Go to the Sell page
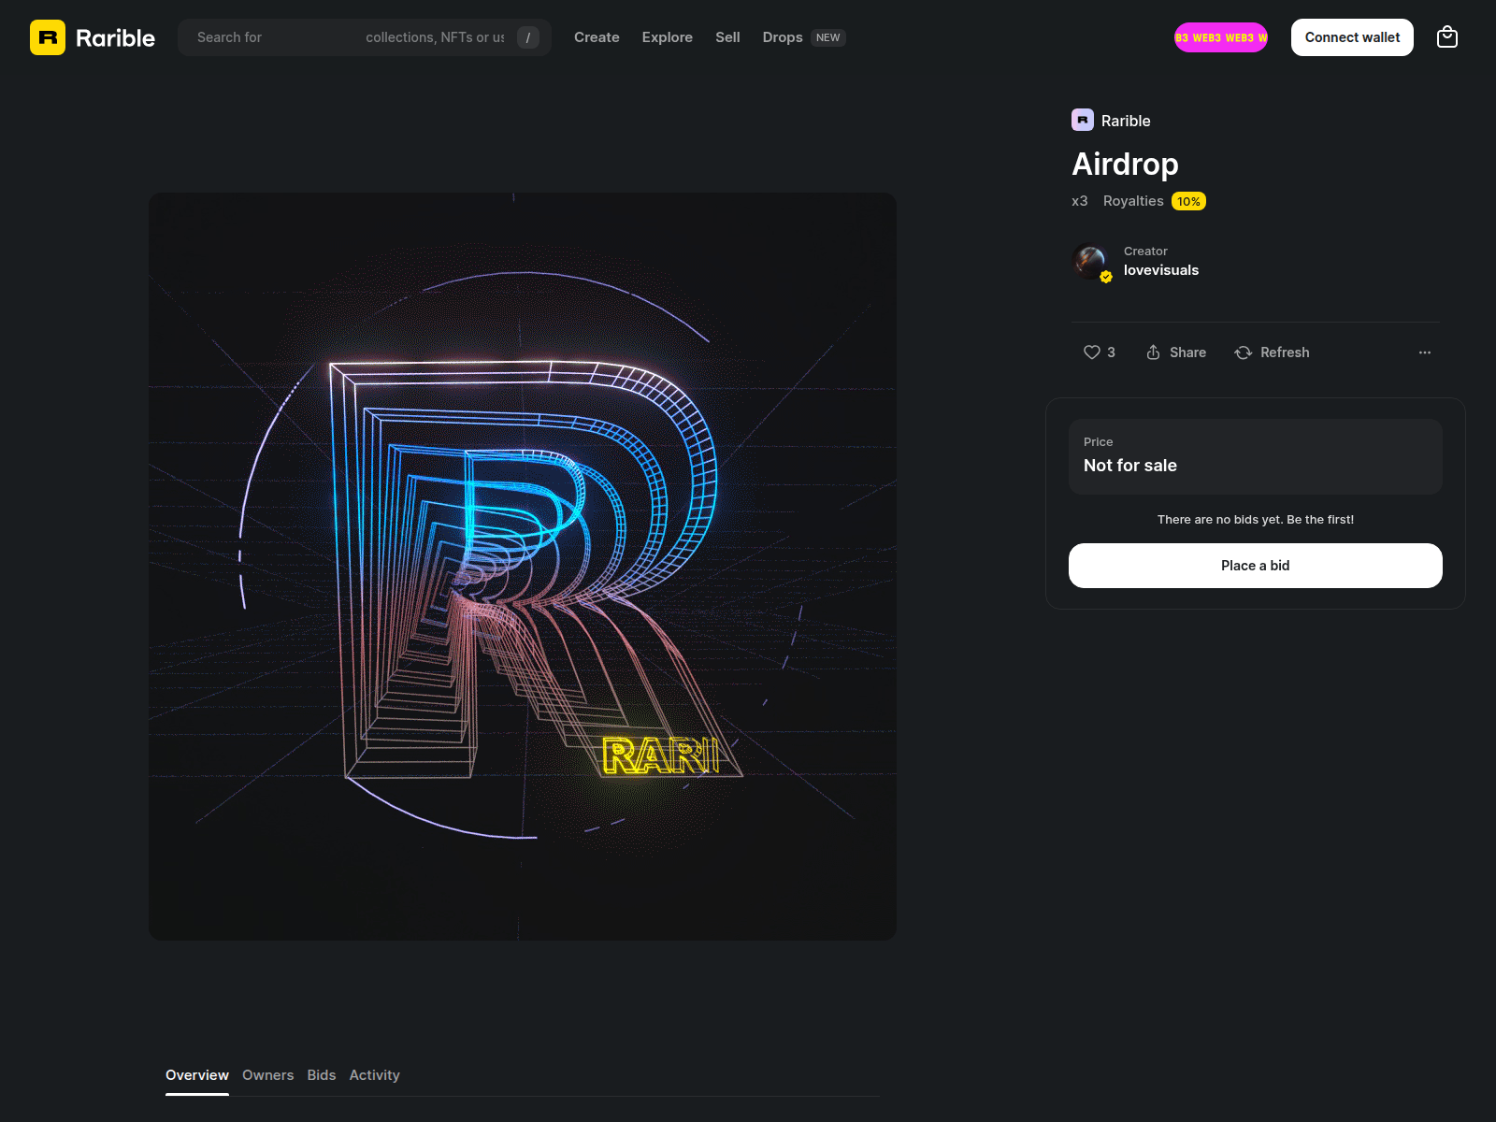Viewport: 1496px width, 1122px height. (x=727, y=37)
